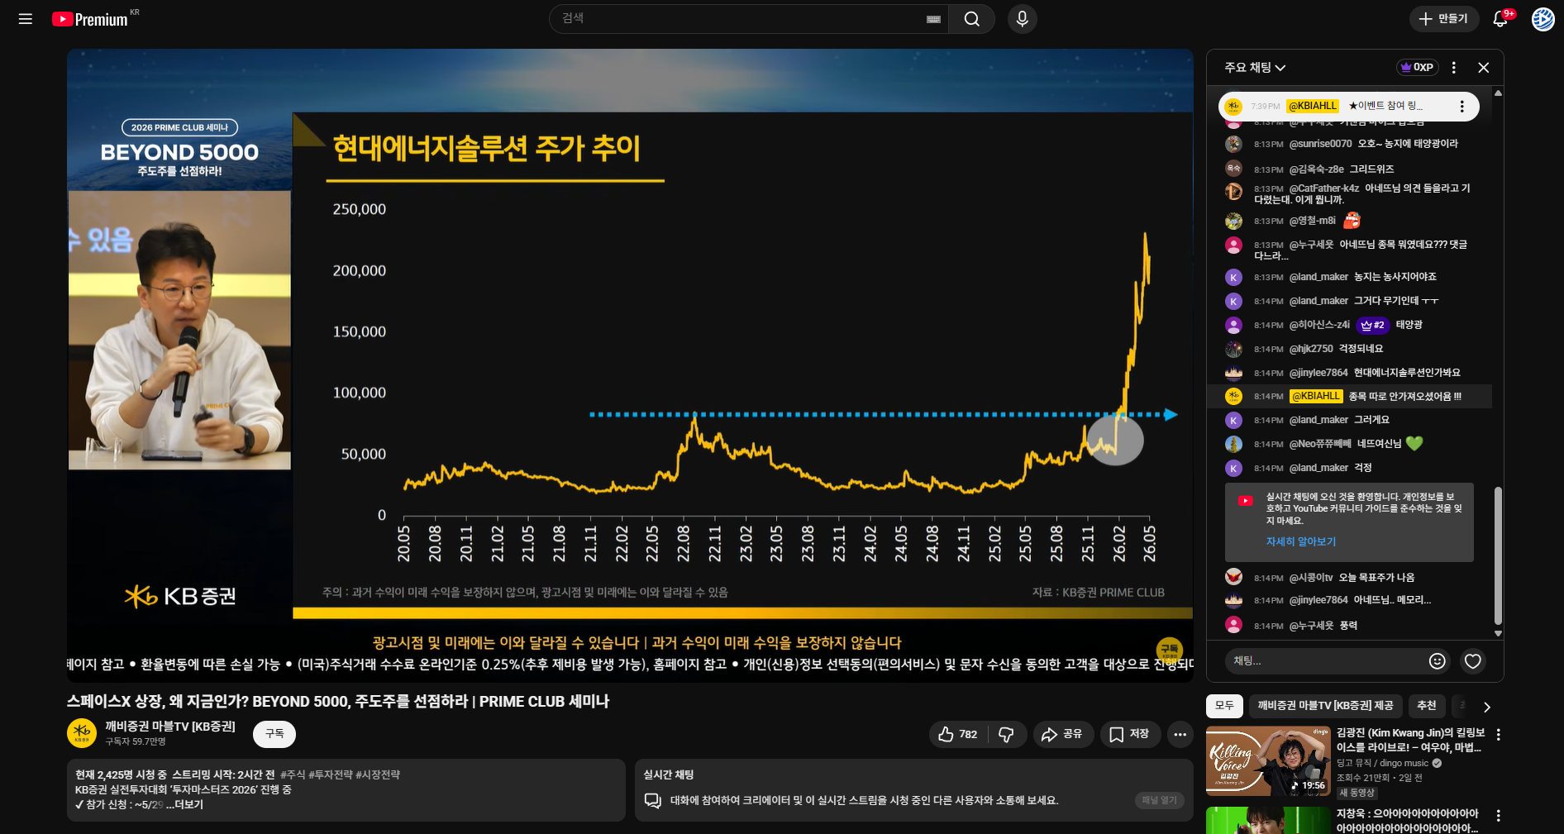Select the 모두 filter chip
Screen dimensions: 1564x834
[x=1224, y=706]
